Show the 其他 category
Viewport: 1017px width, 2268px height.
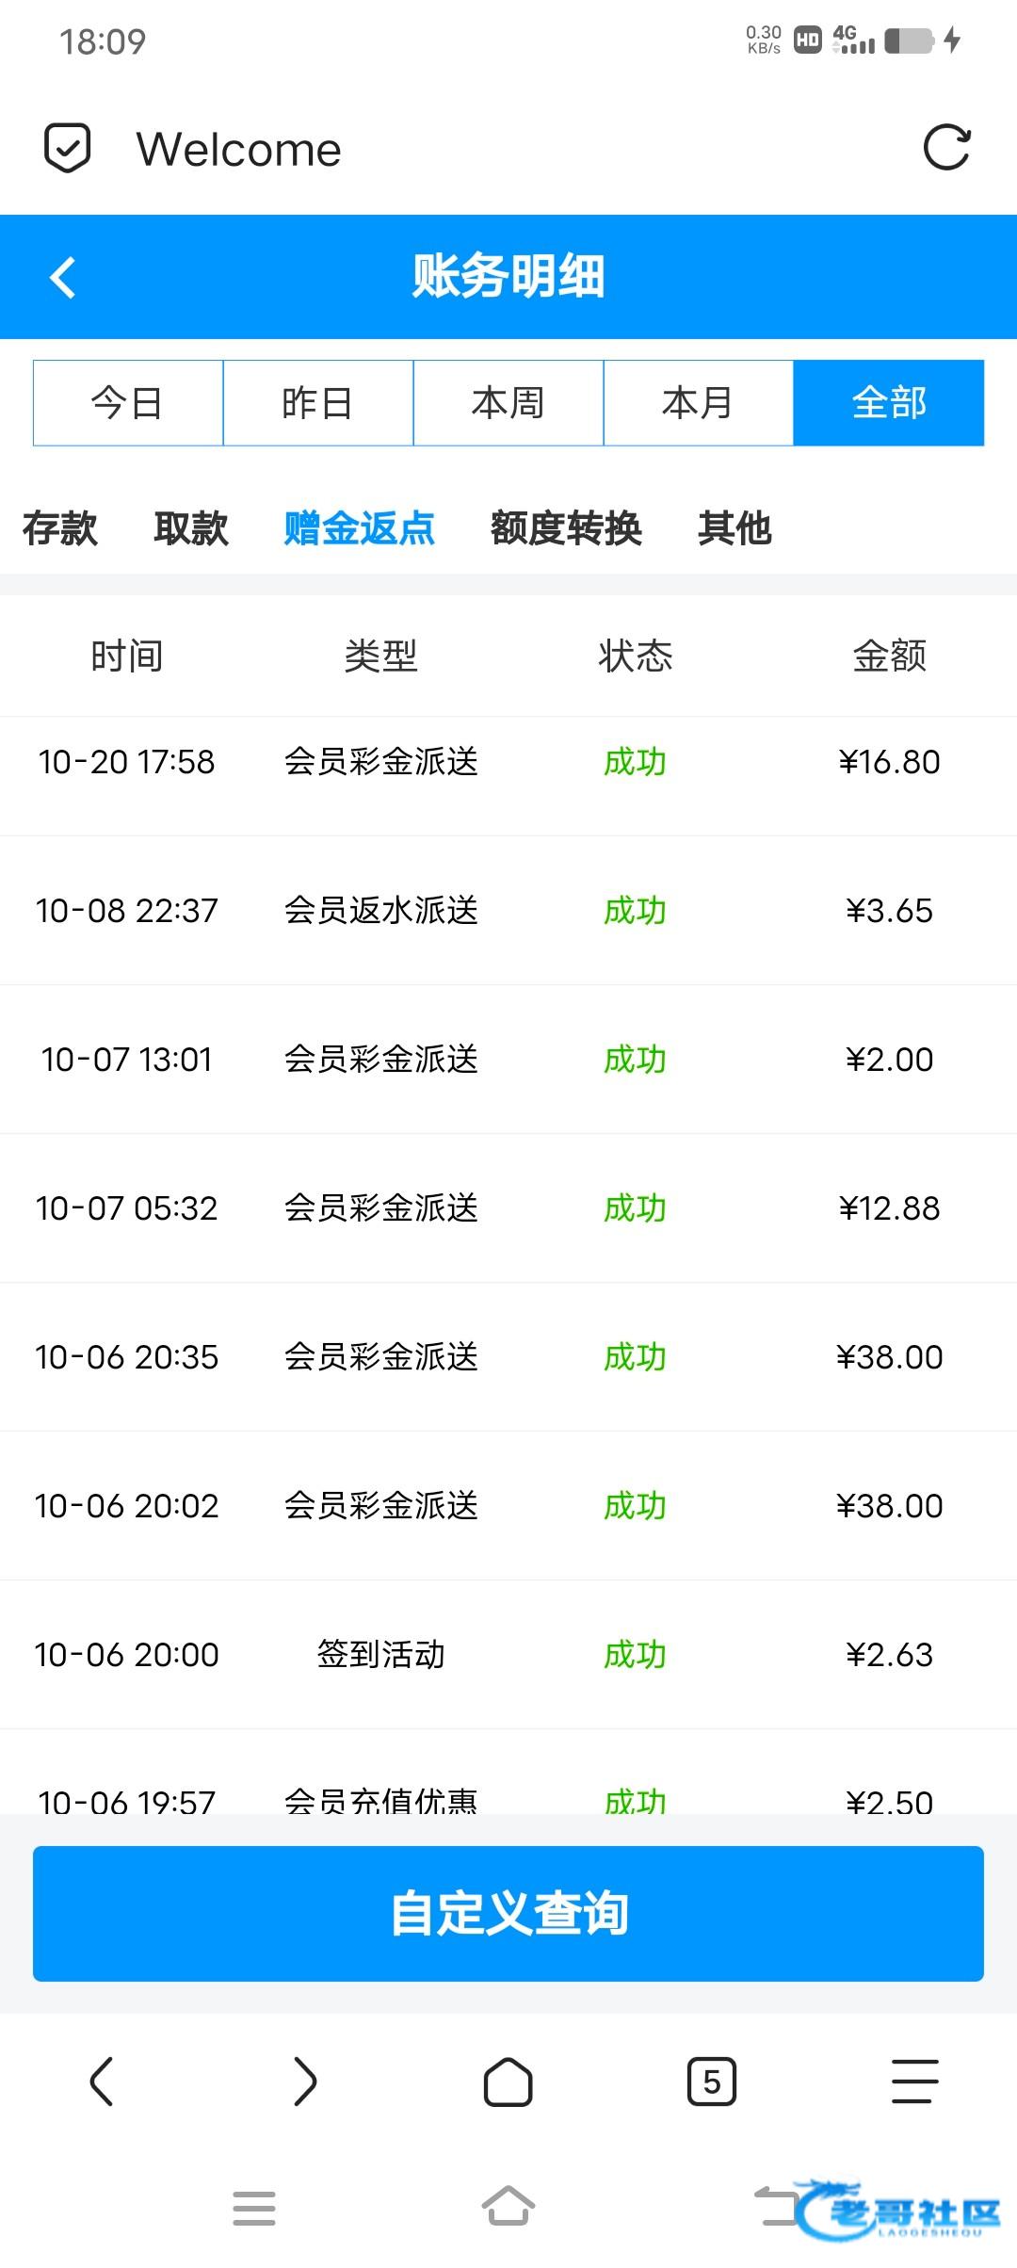point(734,528)
